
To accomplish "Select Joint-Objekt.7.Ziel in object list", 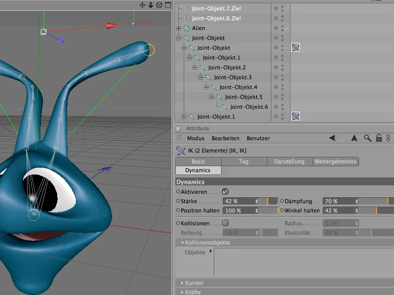I will (x=216, y=9).
